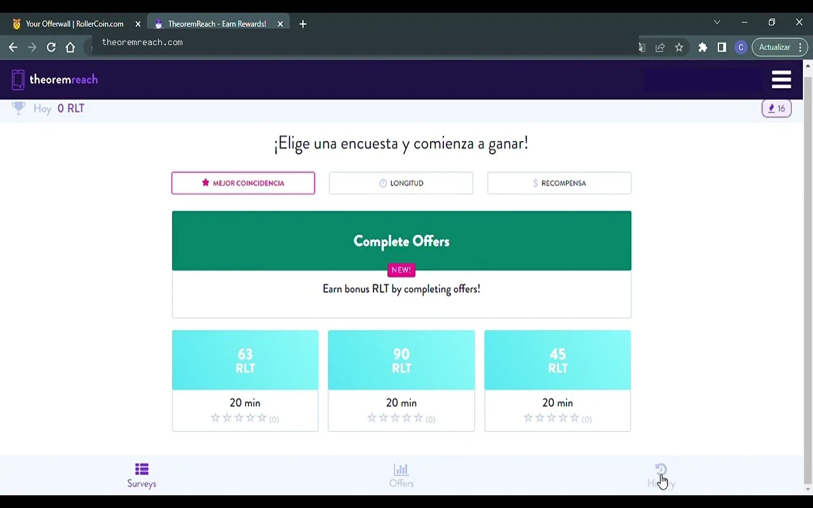This screenshot has width=813, height=508.
Task: Click the star rating on the 45 RLT card
Action: click(551, 418)
